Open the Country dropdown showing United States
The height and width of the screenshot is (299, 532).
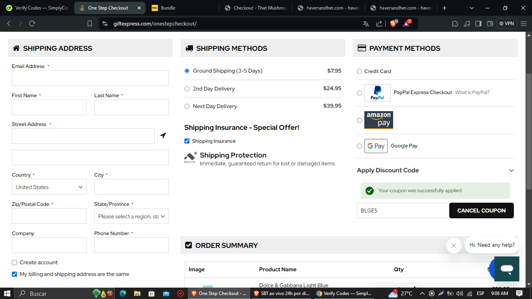(x=49, y=187)
